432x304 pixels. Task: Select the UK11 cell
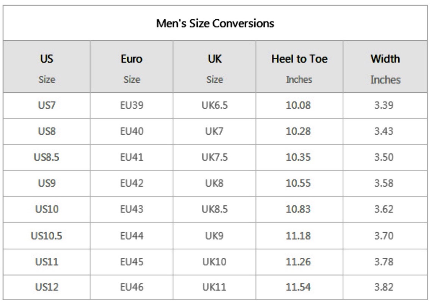pos(214,287)
